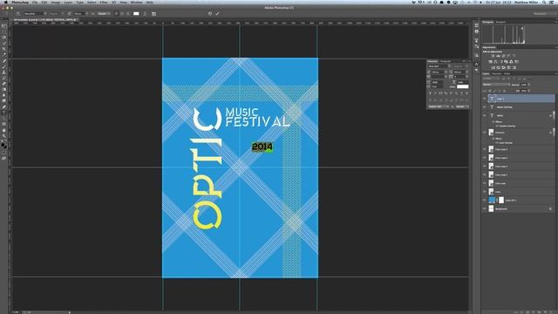
Task: Open the Filter menu
Action: (104, 2)
